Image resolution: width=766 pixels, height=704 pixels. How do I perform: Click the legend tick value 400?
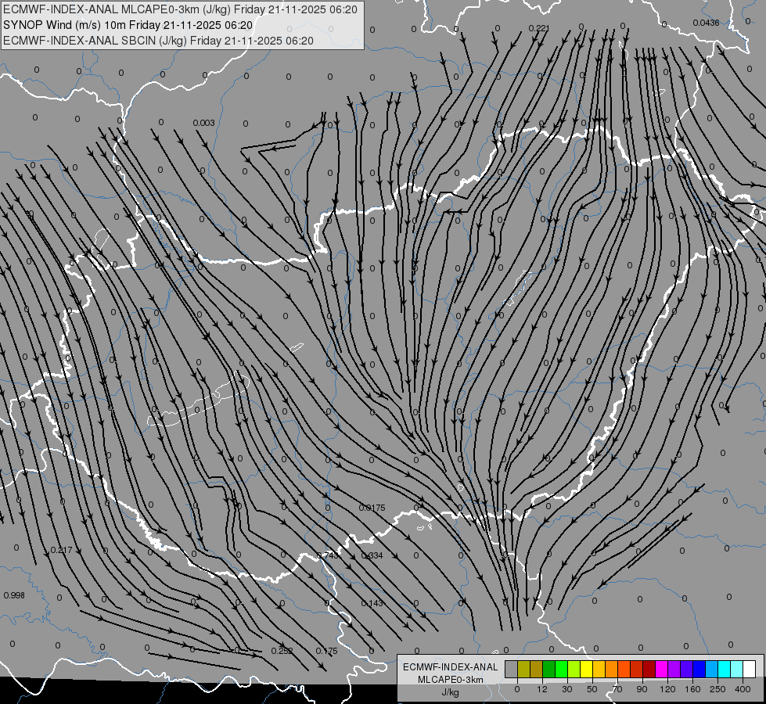coord(743,689)
